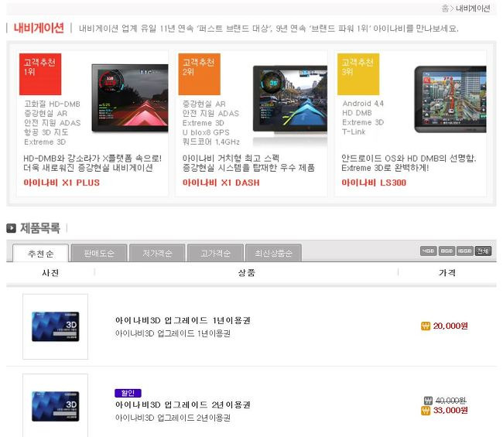Click the Android 4.4 spec line
The width and height of the screenshot is (503, 437).
click(x=363, y=104)
